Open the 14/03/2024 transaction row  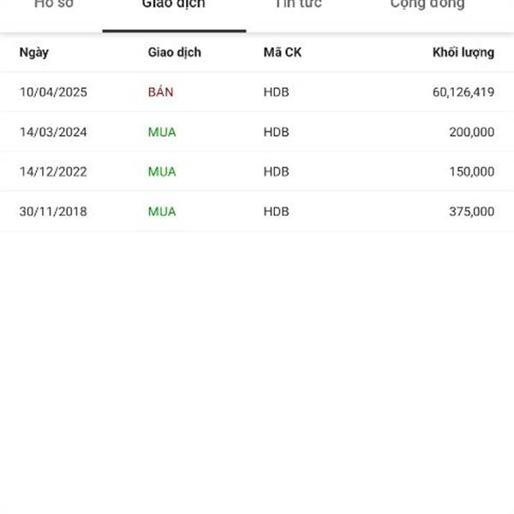[257, 132]
